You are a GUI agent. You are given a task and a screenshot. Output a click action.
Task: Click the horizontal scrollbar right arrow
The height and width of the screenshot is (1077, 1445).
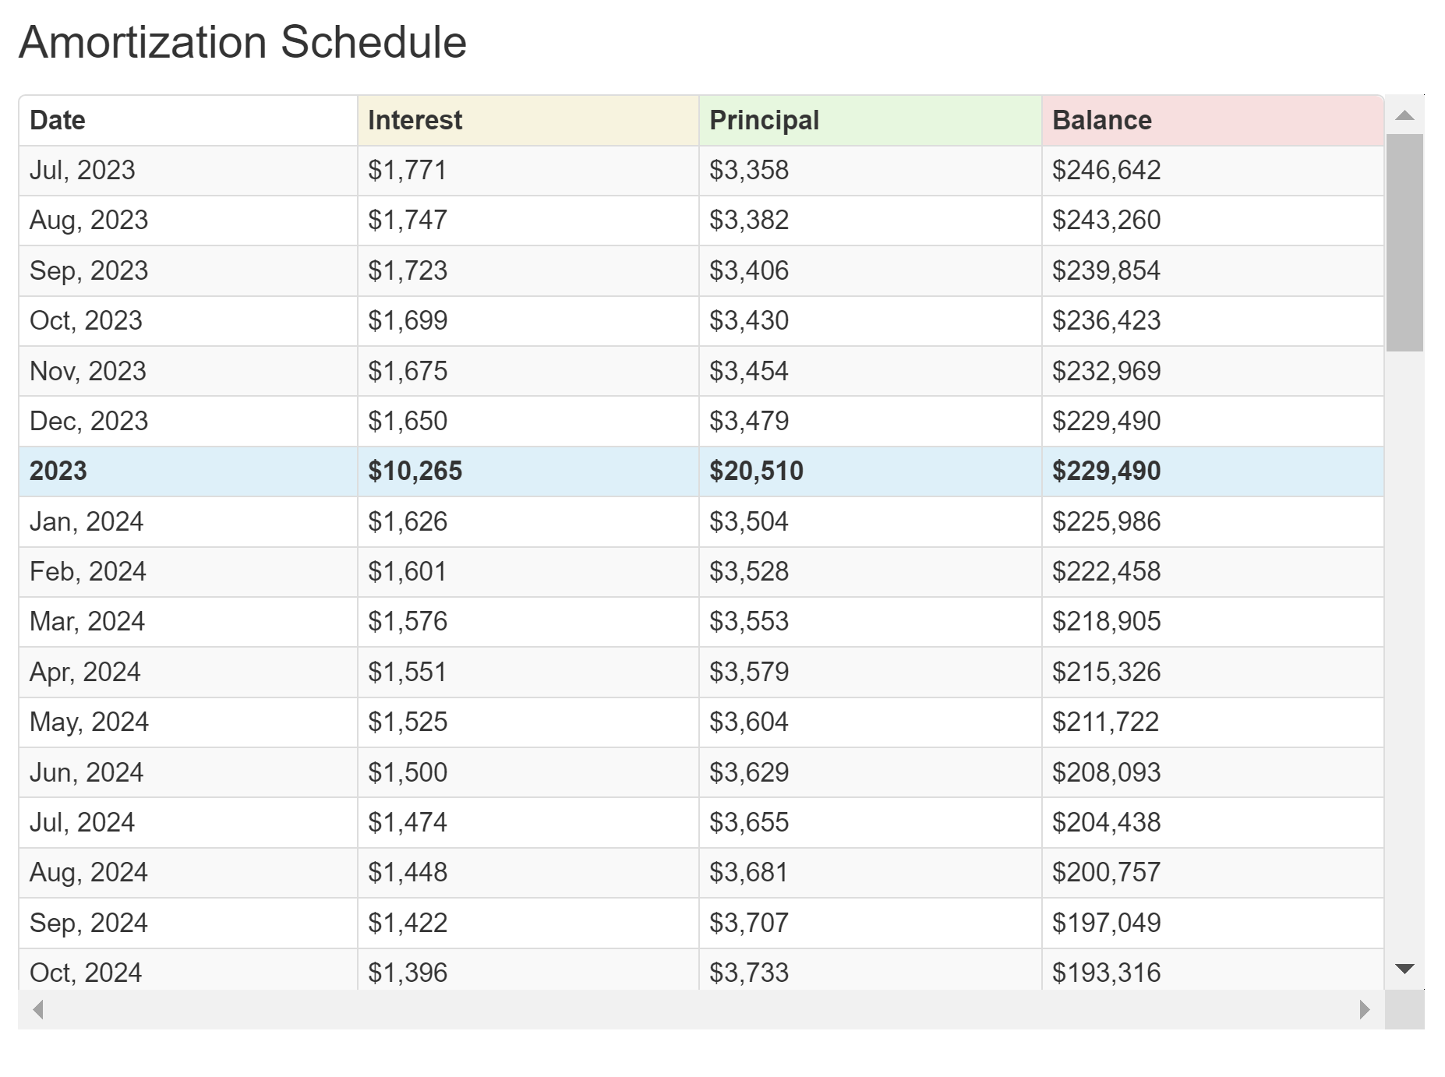pyautogui.click(x=1364, y=1010)
